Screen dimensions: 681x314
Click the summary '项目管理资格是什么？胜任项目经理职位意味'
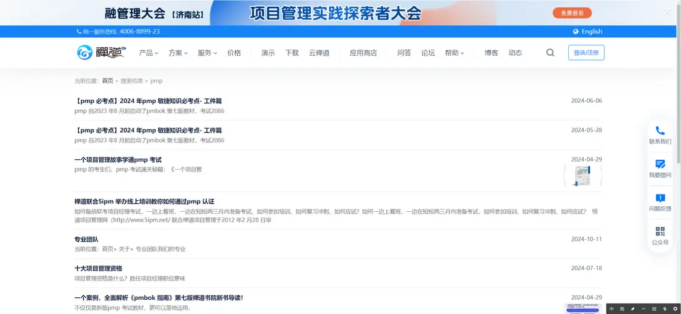130,279
